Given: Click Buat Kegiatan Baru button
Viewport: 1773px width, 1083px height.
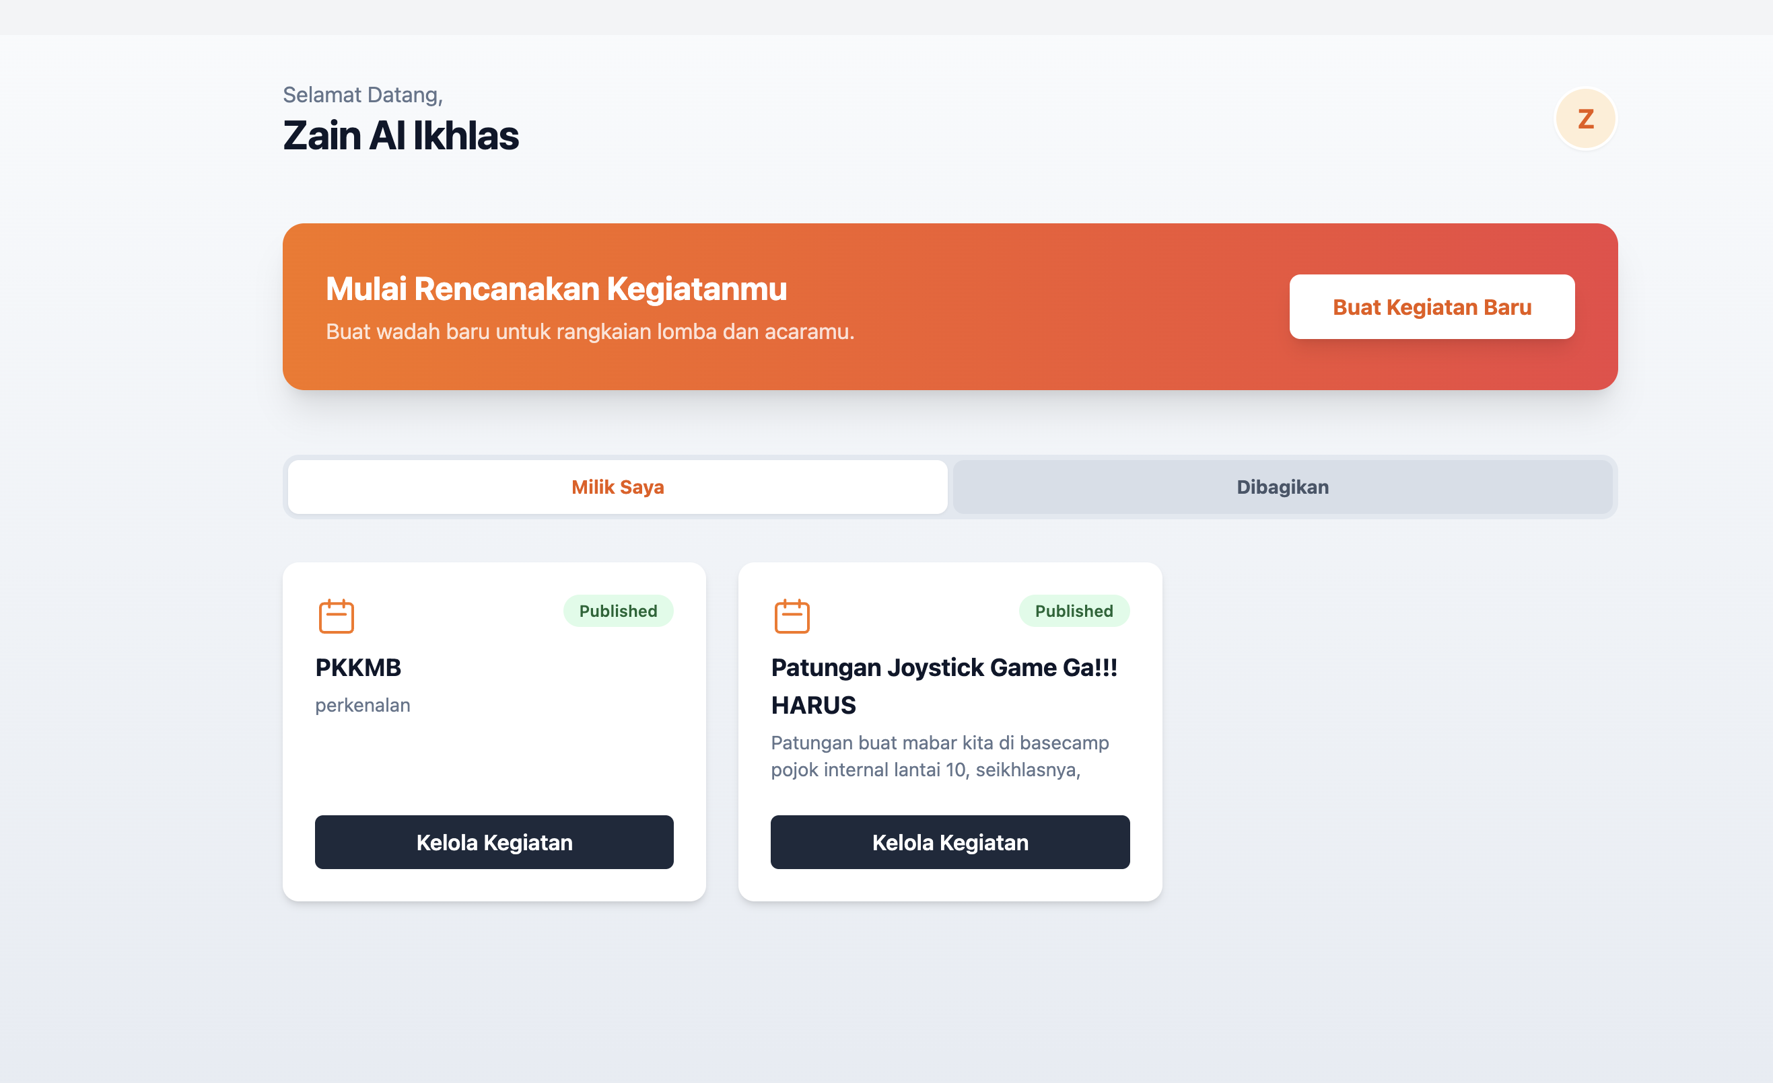Looking at the screenshot, I should 1431,307.
